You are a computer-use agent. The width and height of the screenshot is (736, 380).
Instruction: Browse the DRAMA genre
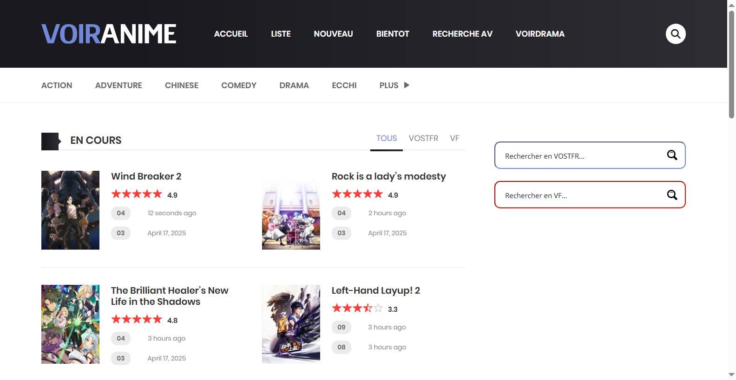tap(294, 85)
